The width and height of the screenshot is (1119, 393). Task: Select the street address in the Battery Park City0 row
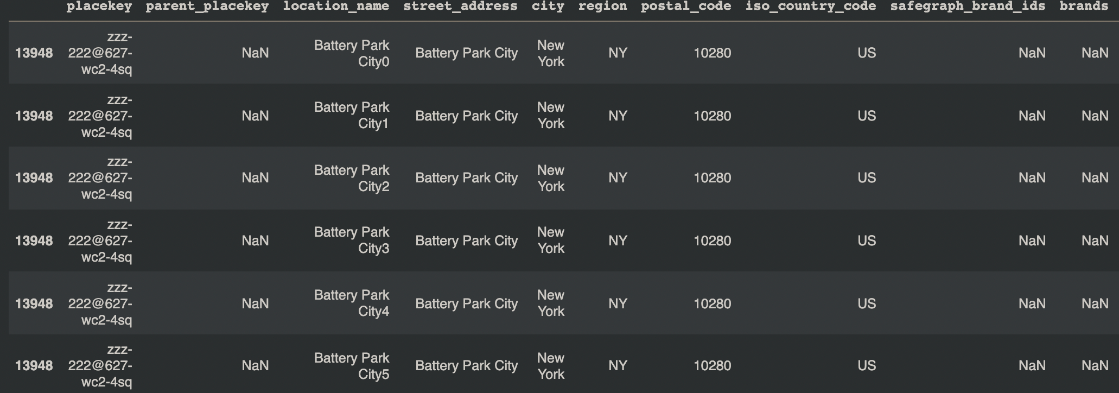coord(467,53)
